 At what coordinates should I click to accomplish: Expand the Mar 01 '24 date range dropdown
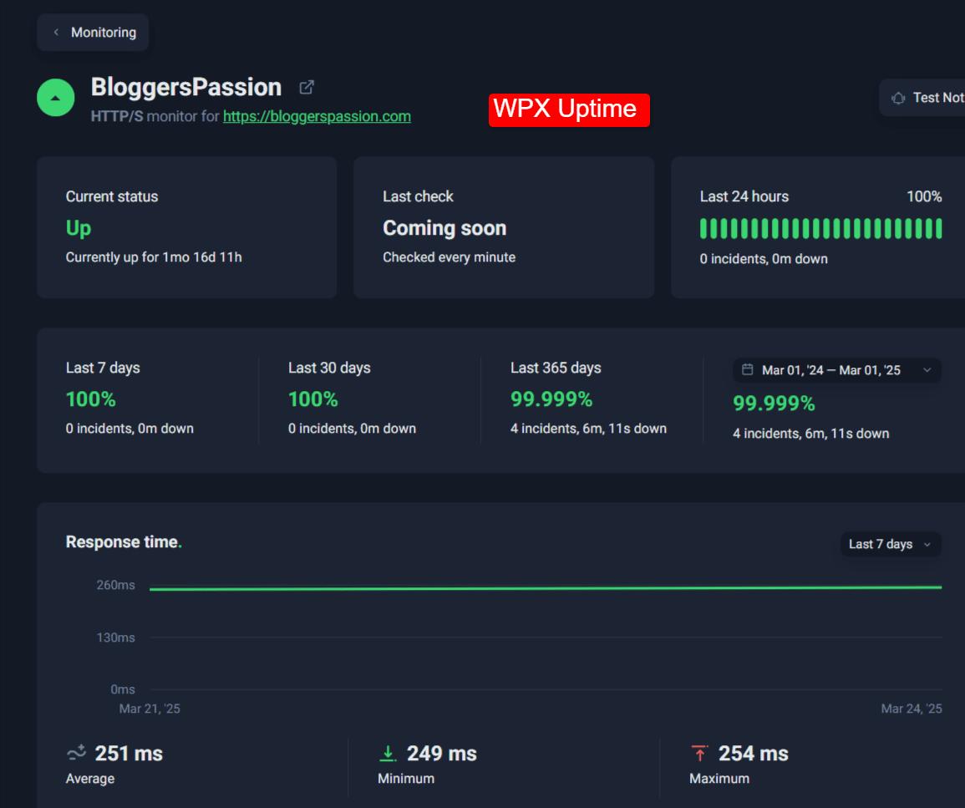pos(836,370)
